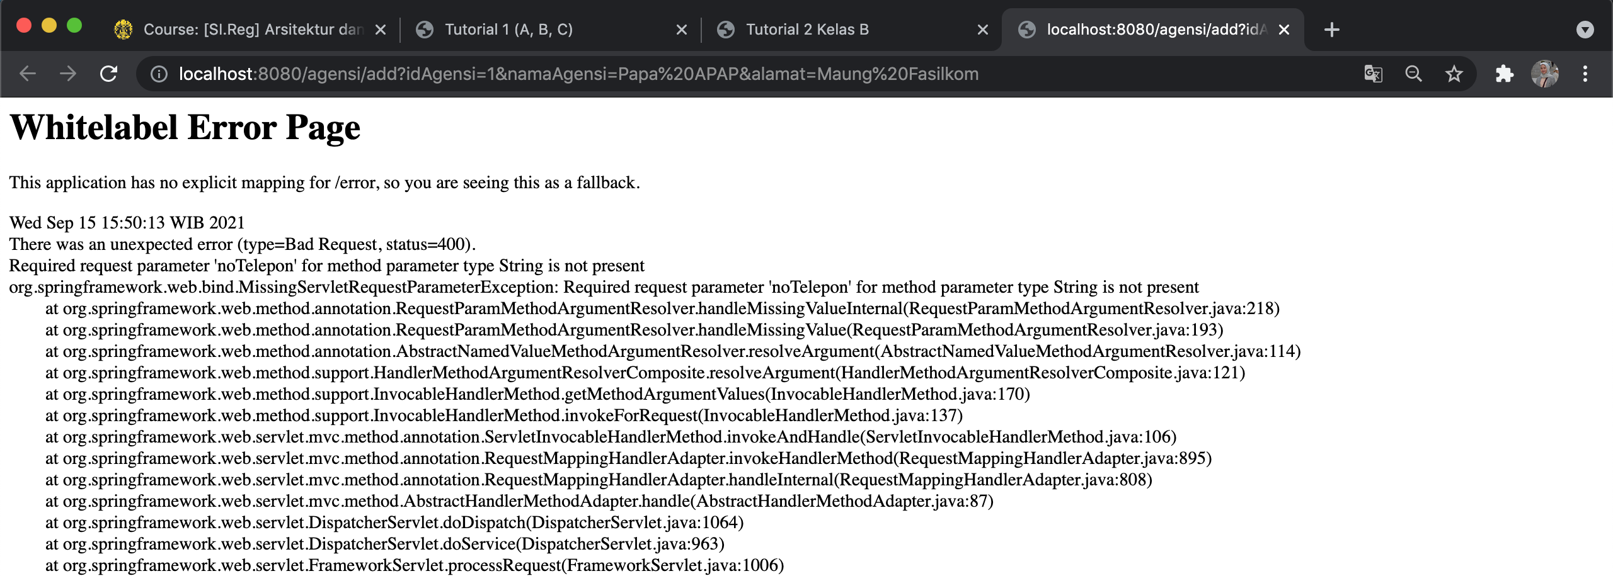Bookmark this page with the star icon
Screen dimensions: 1613x576
coord(1454,74)
